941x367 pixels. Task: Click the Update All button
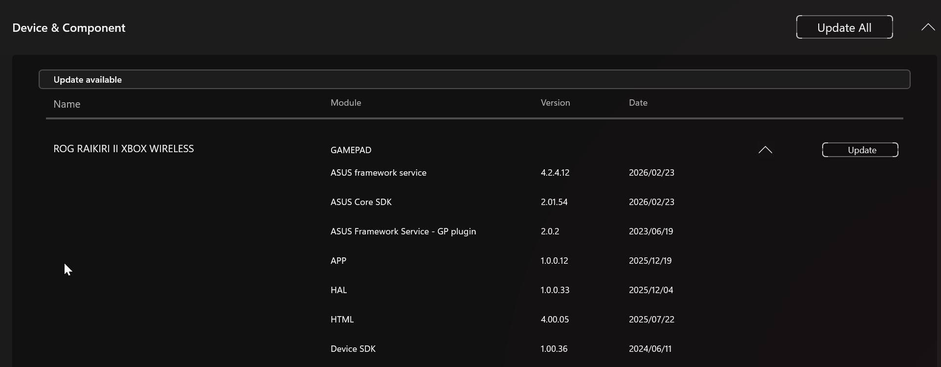844,27
